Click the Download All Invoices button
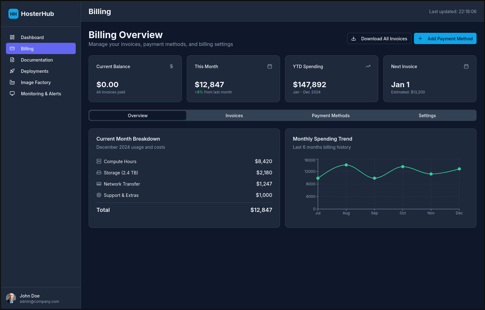This screenshot has width=485, height=310. coord(379,38)
